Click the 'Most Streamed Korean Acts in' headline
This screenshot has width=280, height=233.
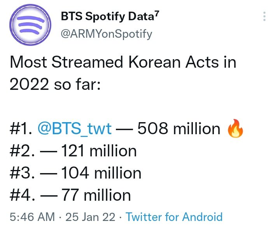click(123, 62)
